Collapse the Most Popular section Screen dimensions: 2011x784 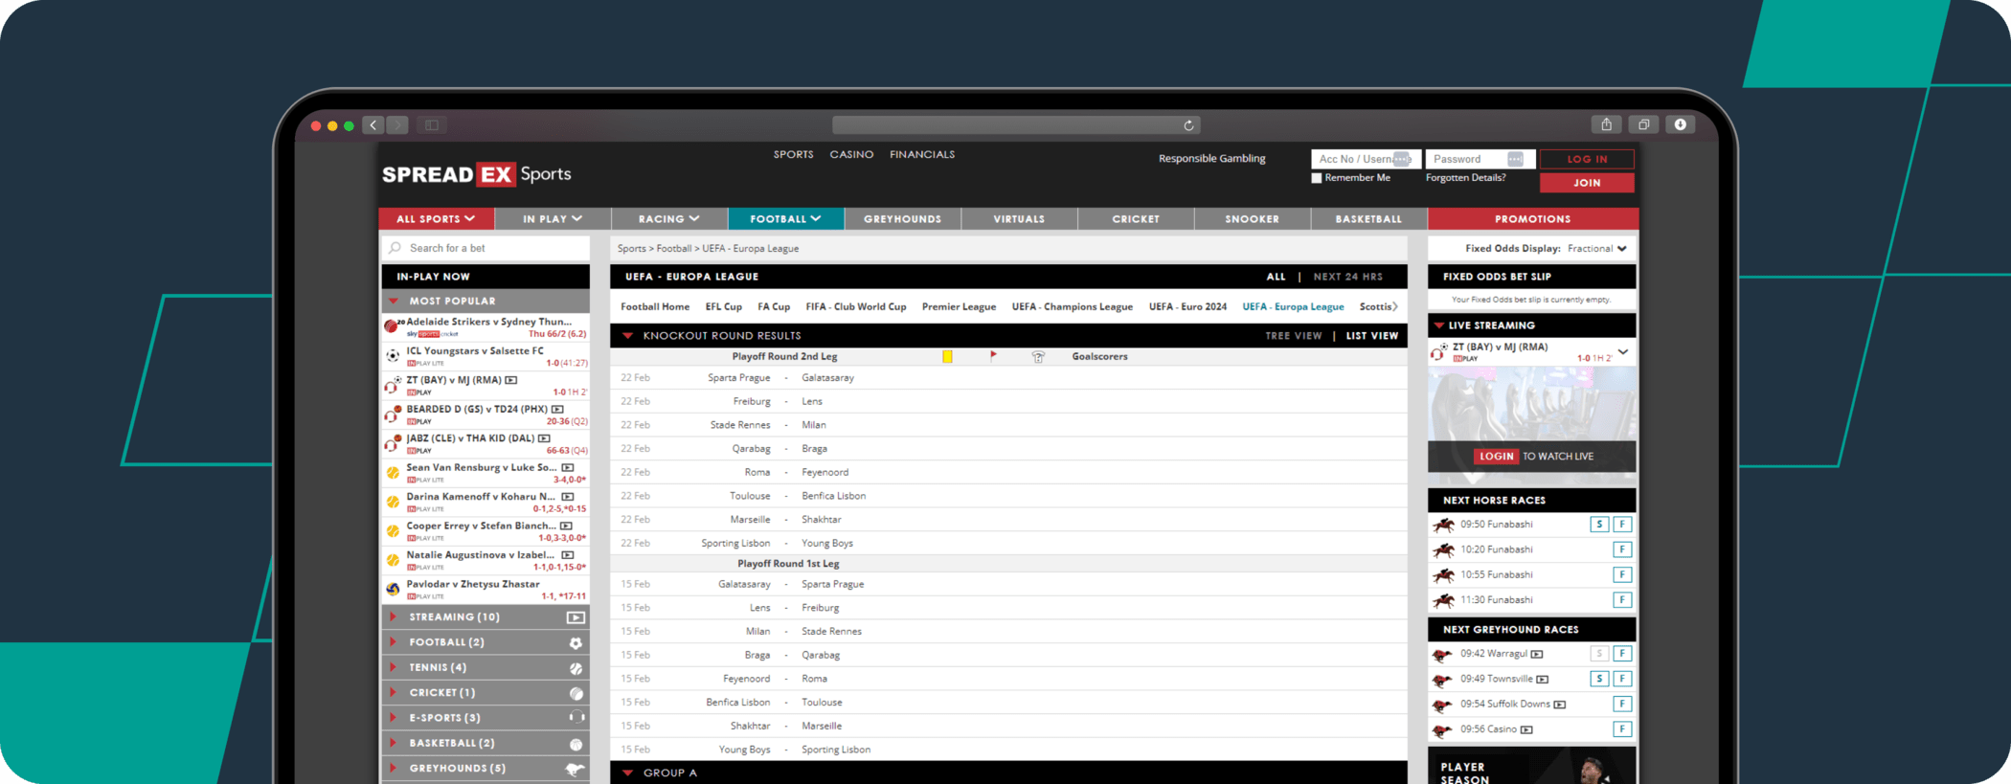pyautogui.click(x=393, y=301)
